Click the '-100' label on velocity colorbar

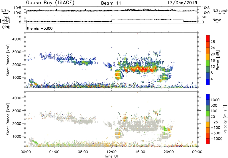215,127
